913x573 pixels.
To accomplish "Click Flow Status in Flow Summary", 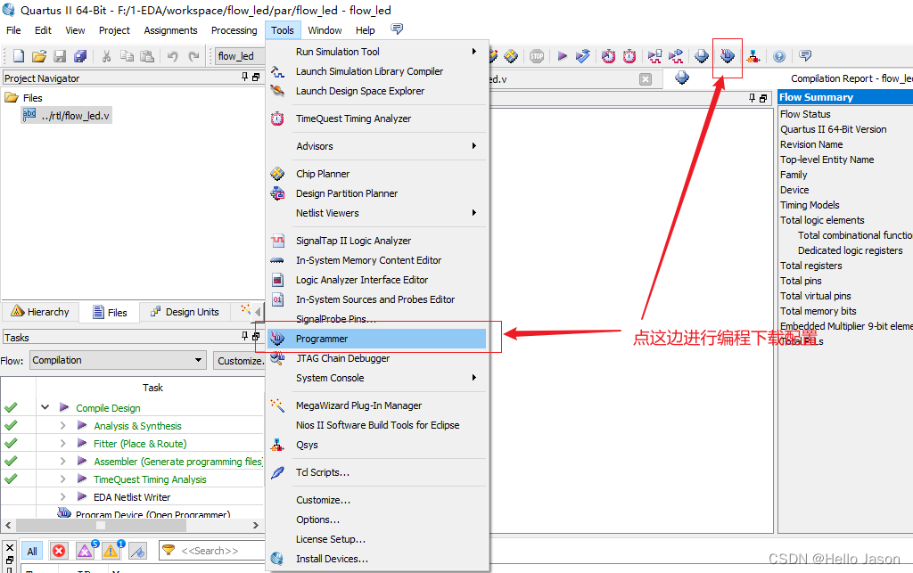I will point(805,114).
